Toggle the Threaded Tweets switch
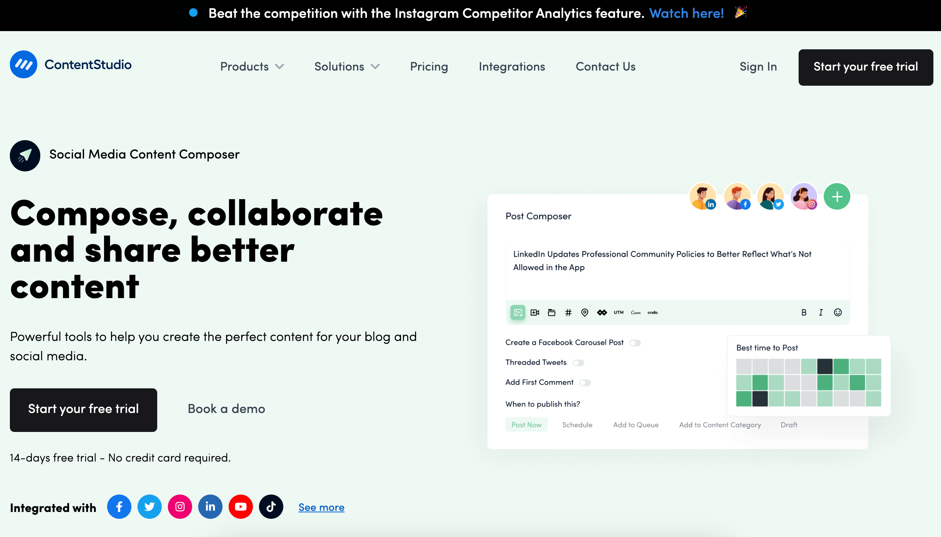Screen dimensions: 941x537 click(577, 362)
